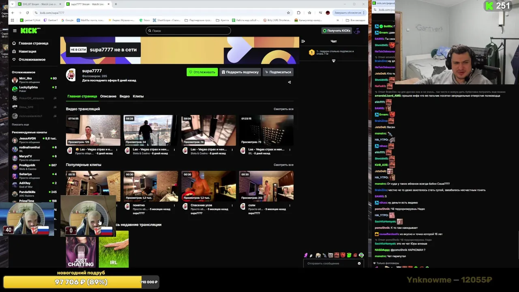Open recommended channel JesusAVGN
Image resolution: width=519 pixels, height=292 pixels.
point(34,140)
